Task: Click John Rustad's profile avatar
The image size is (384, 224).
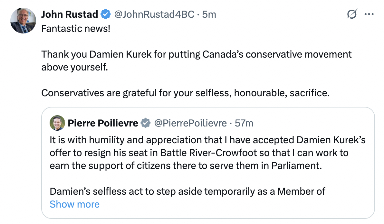Action: coord(23,21)
